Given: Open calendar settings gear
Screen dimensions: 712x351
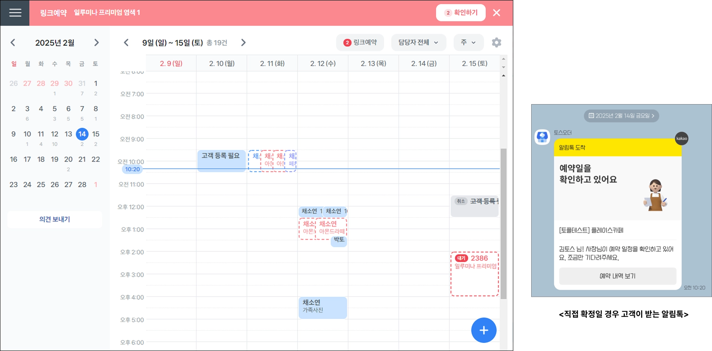Looking at the screenshot, I should (496, 42).
